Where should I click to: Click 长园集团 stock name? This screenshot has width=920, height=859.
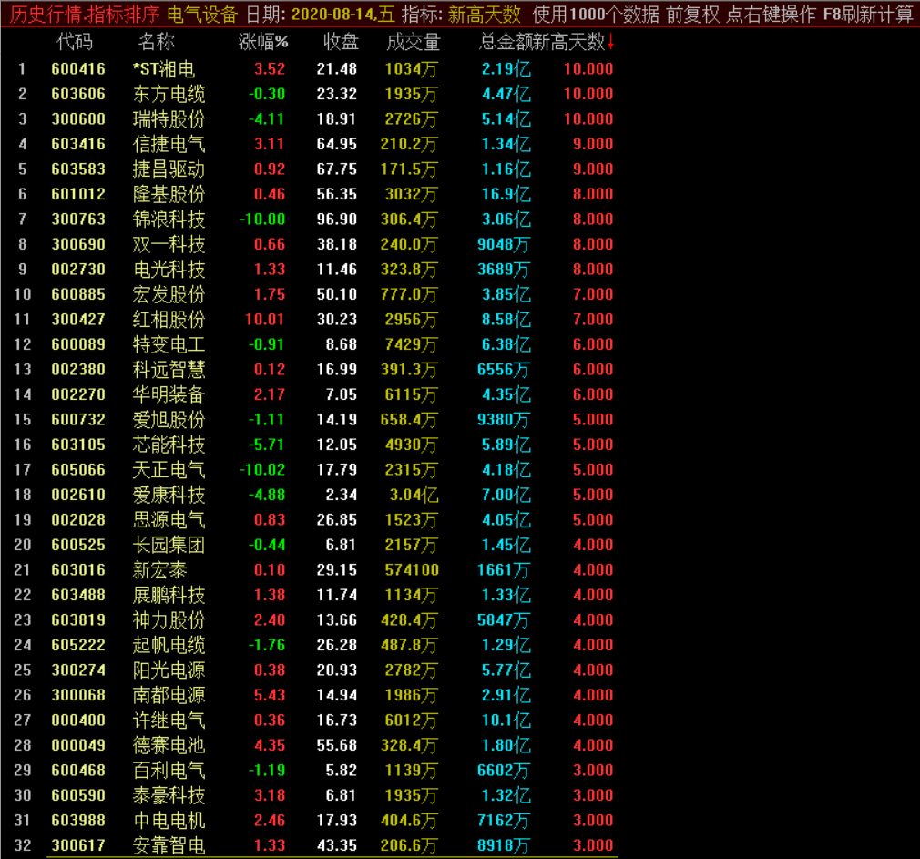click(169, 545)
